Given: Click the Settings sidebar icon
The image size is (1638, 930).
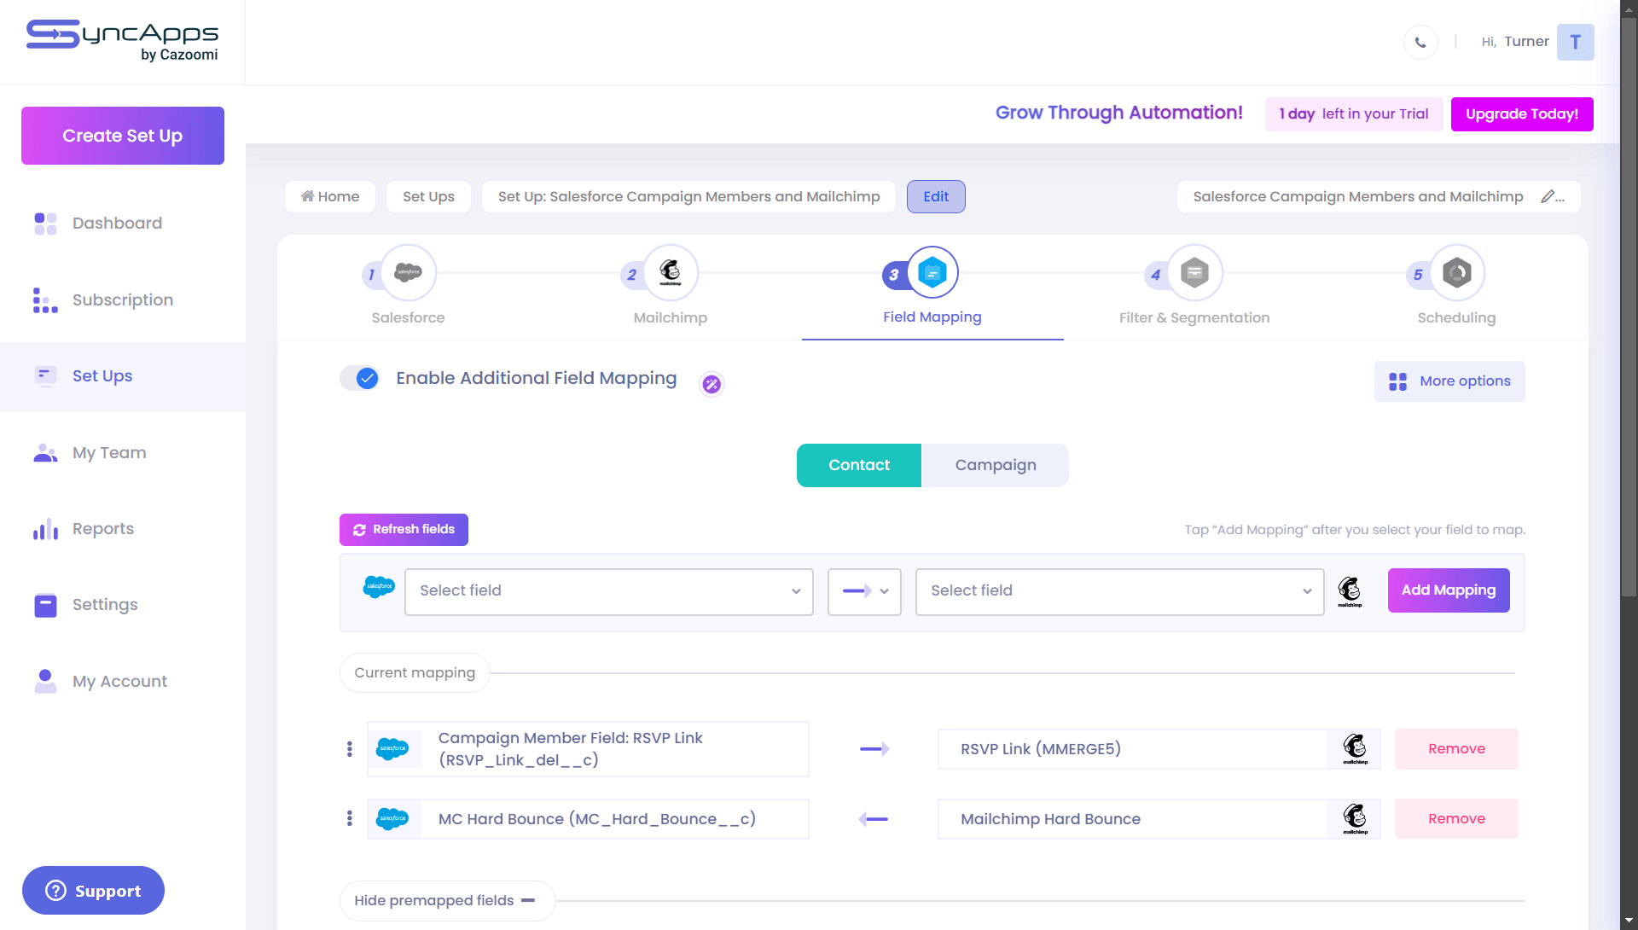Looking at the screenshot, I should [45, 605].
